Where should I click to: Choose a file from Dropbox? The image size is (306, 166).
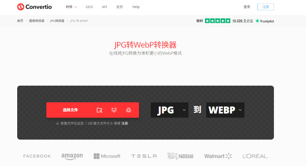(114, 110)
